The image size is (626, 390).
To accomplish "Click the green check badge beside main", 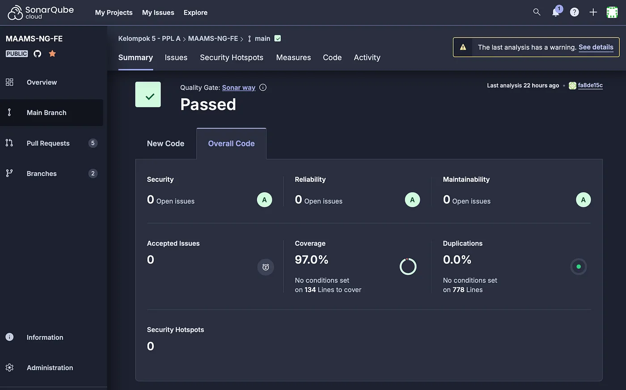I will [278, 38].
